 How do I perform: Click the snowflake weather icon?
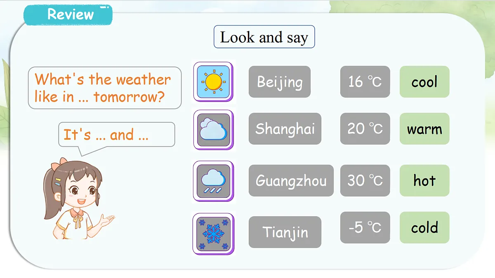213,233
